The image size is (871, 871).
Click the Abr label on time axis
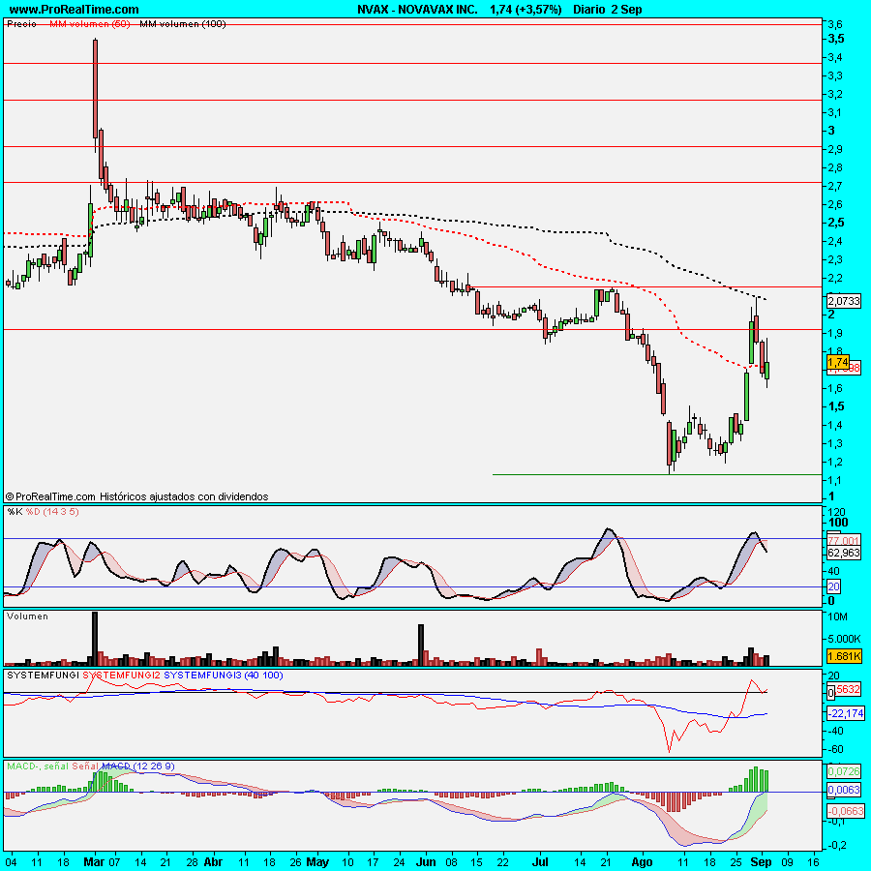(213, 862)
